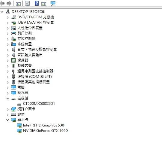
Task: Click the 電腦 monitor icon
Action: pyautogui.click(x=13, y=87)
